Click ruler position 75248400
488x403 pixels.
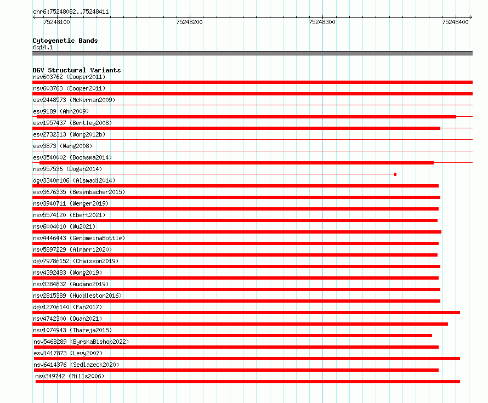455,22
